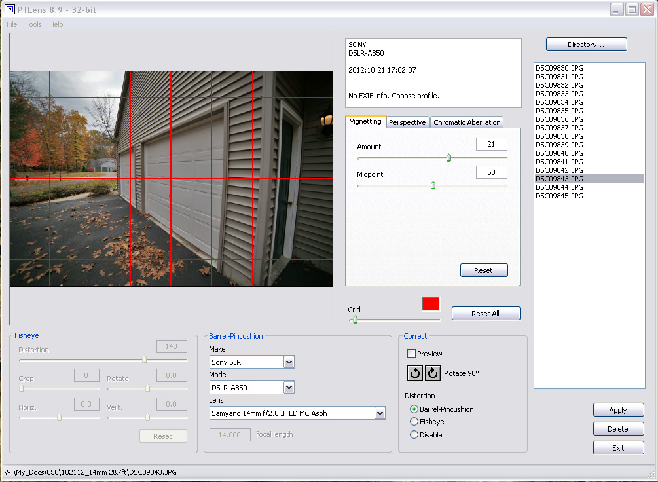Click the 'No EXIF info. Choose profile.' text
Image resolution: width=658 pixels, height=482 pixels.
coord(393,96)
